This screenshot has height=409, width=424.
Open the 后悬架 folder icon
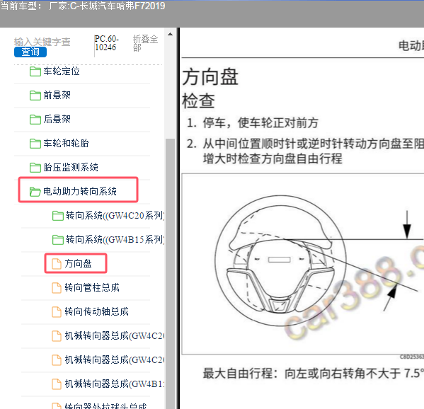35,120
